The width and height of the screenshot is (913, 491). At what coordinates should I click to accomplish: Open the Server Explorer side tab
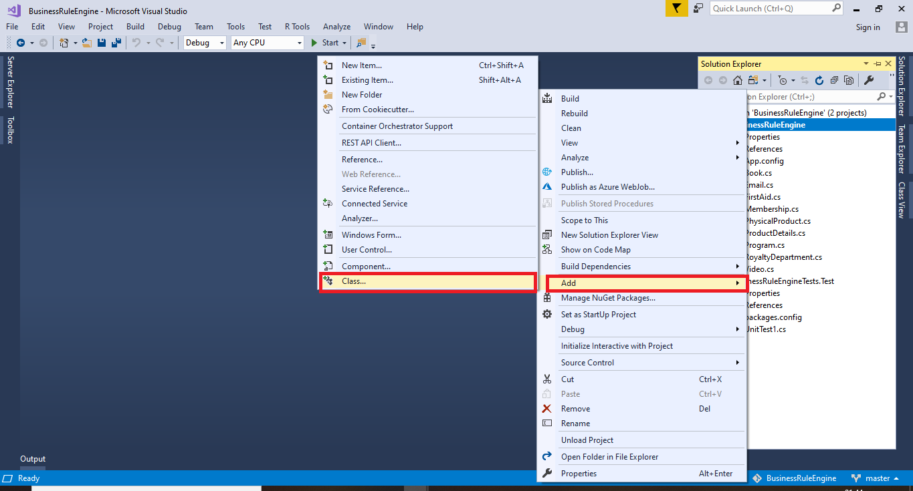coord(10,82)
